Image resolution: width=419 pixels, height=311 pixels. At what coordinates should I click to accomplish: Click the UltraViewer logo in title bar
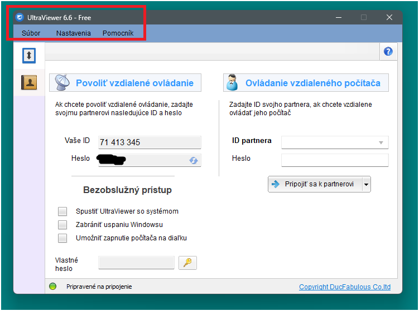click(x=20, y=18)
